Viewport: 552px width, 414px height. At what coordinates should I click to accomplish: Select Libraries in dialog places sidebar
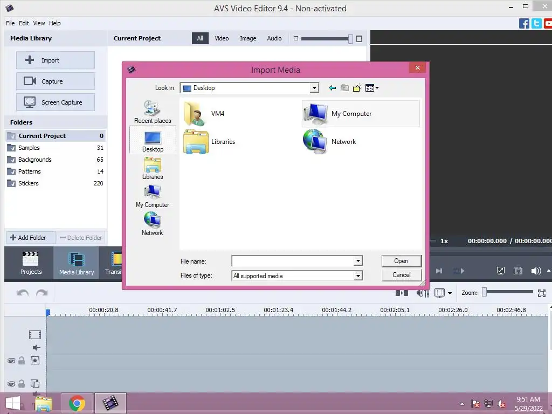click(x=153, y=168)
